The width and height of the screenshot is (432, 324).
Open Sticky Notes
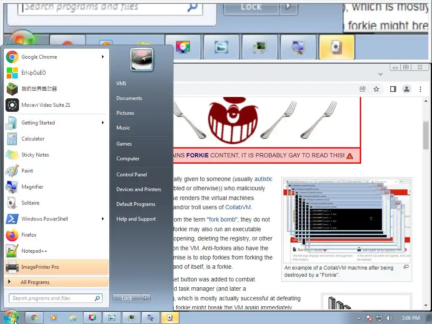[57, 154]
